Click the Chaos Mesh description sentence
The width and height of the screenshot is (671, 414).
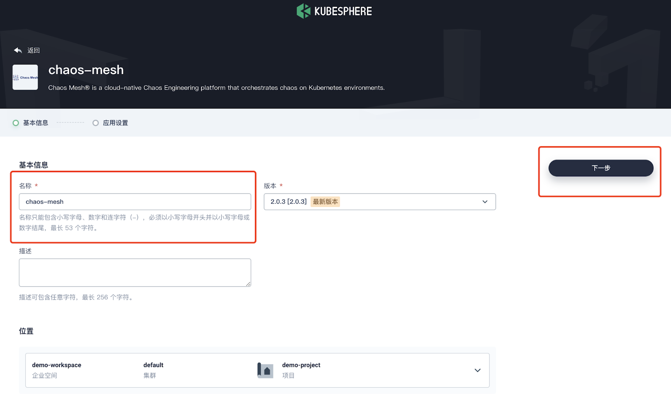pyautogui.click(x=216, y=88)
